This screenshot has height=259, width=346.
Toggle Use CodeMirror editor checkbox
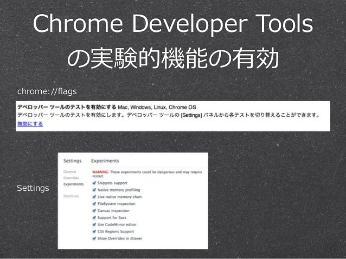[94, 224]
